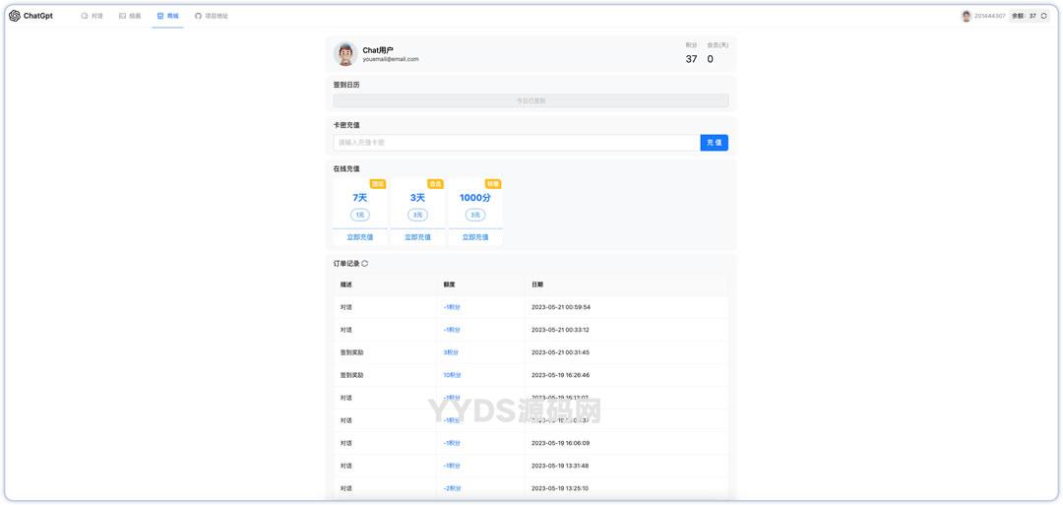Click the 日期 column header
The image size is (1063, 505).
tap(537, 284)
